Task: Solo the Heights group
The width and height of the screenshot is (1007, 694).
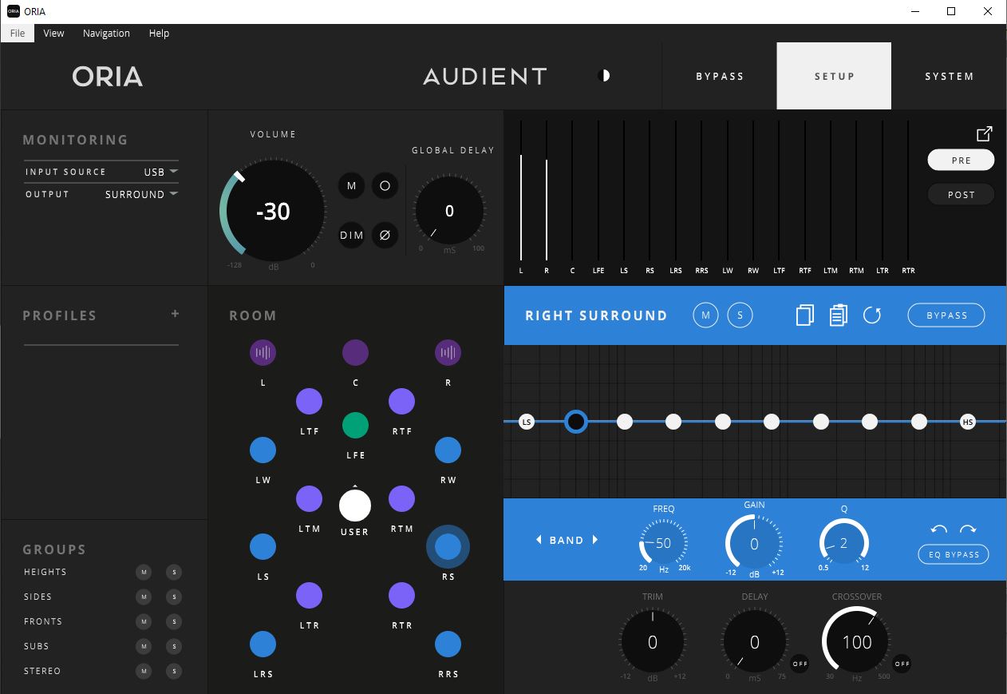Action: coord(173,572)
